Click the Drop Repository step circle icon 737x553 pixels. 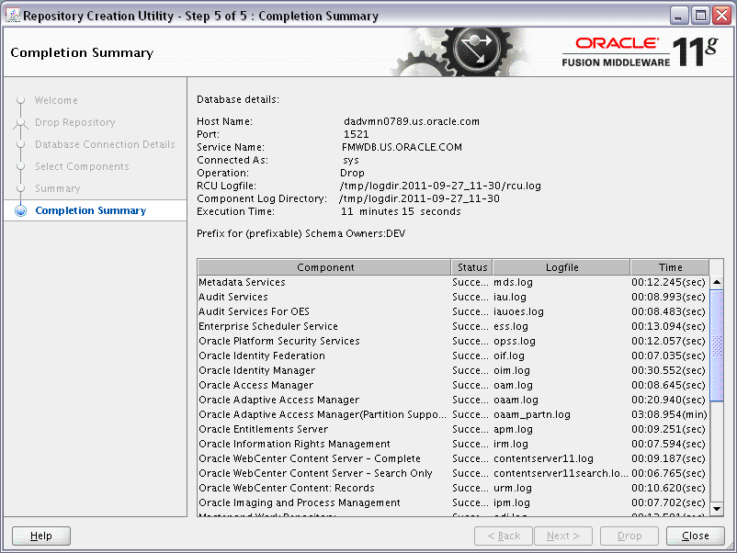20,122
